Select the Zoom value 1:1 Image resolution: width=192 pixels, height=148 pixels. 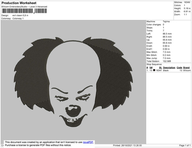[x=185, y=15]
